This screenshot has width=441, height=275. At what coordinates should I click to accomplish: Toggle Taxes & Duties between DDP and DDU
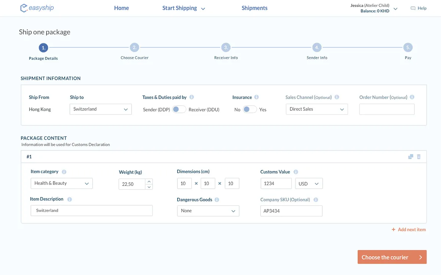179,109
